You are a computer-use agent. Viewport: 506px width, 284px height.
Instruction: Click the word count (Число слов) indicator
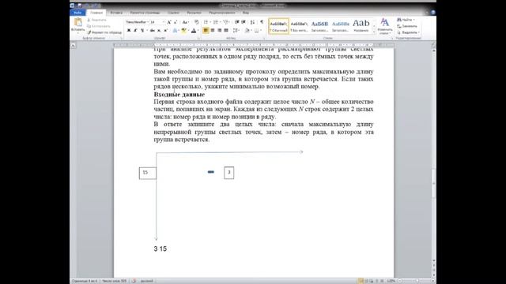coord(114,281)
